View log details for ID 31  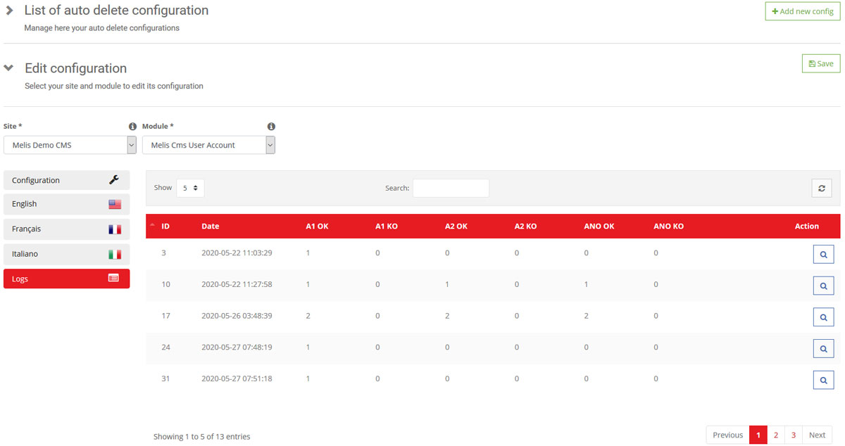click(823, 380)
